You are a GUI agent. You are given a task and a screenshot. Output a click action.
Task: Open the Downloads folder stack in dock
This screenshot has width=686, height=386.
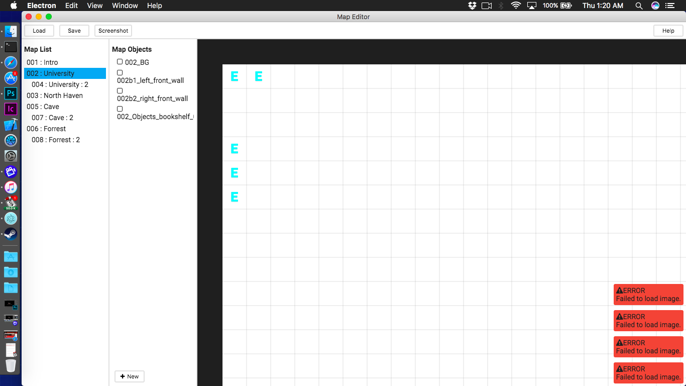(11, 272)
